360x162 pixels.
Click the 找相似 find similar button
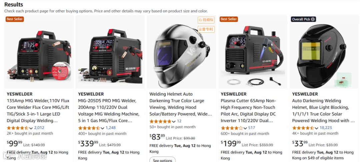point(206,20)
